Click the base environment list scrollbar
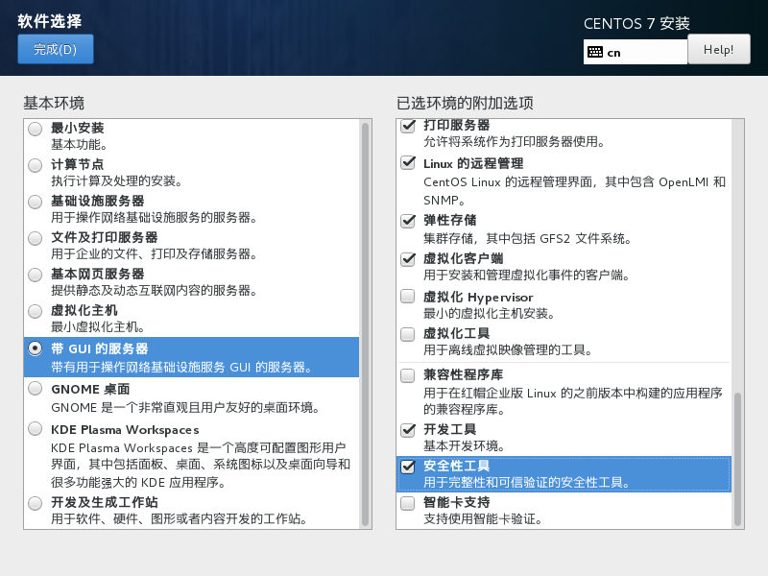This screenshot has height=576, width=768. coord(365,324)
